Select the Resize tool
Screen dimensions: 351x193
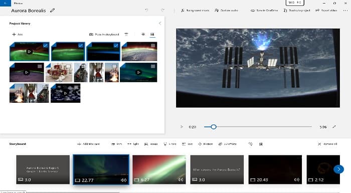coord(151,144)
